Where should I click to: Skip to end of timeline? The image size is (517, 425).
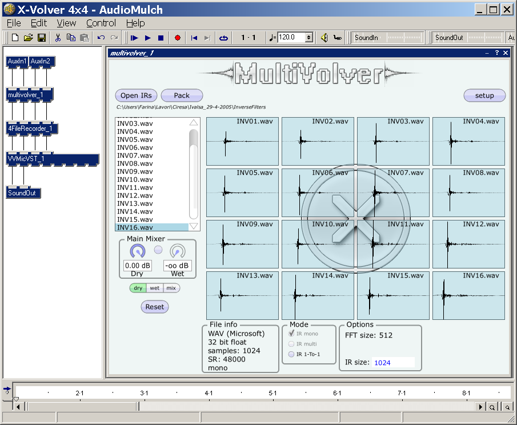tap(207, 38)
